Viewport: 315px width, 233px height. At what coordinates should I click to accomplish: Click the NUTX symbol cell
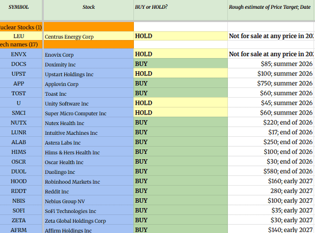21,122
